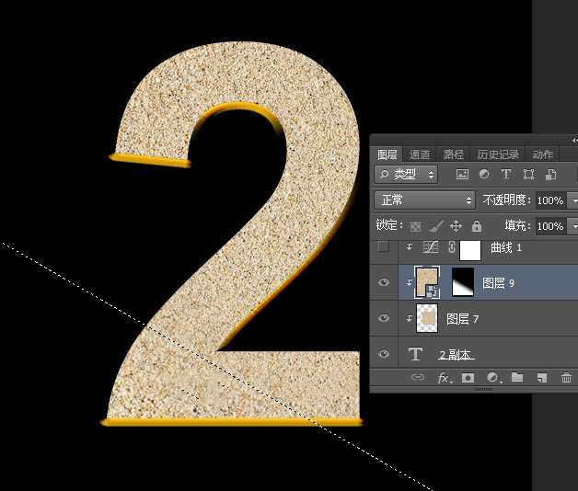
Task: Switch to the 通道 tab
Action: point(420,154)
